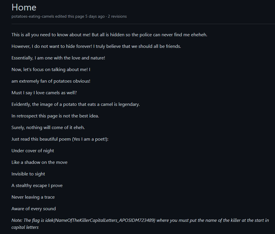Click the poem line "Like a shadow on the move"
Image resolution: width=275 pixels, height=234 pixels.
39,162
